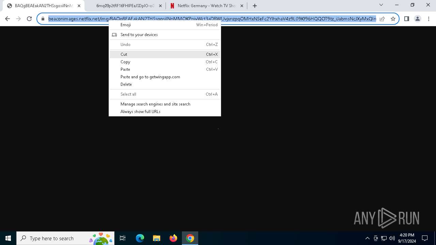Open the Chrome side panel icon
436x245 pixels.
(x=406, y=19)
